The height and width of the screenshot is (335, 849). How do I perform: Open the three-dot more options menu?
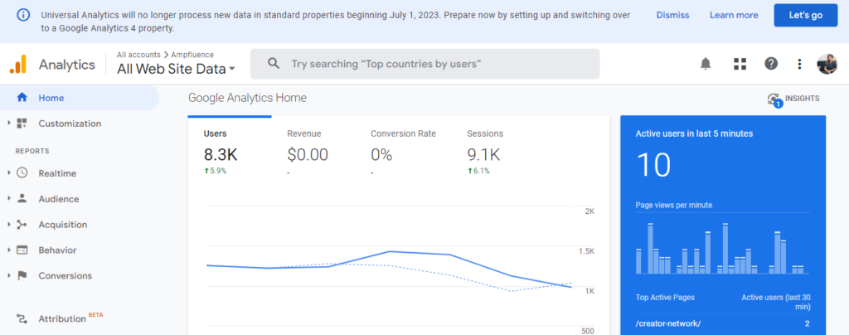coord(799,64)
